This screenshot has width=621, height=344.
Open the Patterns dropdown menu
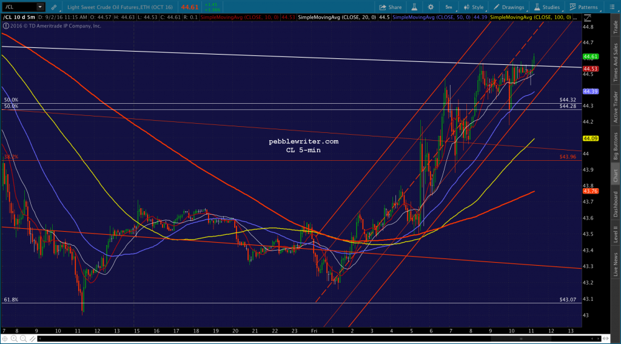coord(583,7)
